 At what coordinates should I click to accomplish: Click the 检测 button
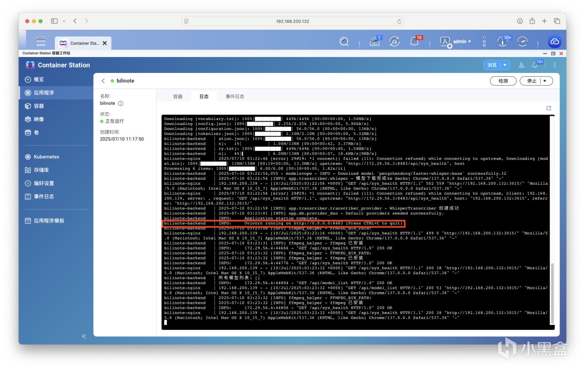point(503,81)
